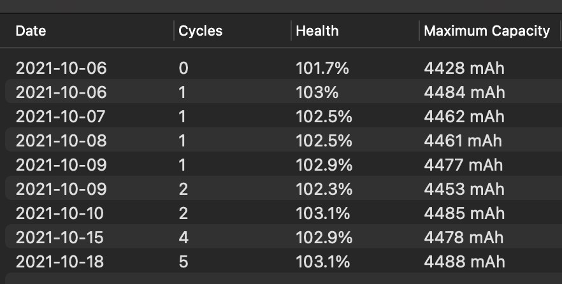Select the row showing 4477 mAh

click(x=464, y=165)
